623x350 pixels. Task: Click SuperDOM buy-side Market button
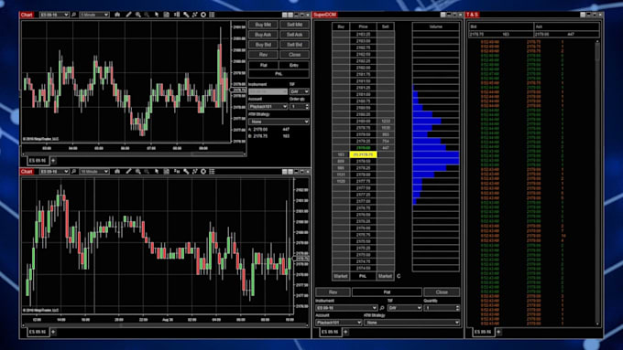coord(341,276)
